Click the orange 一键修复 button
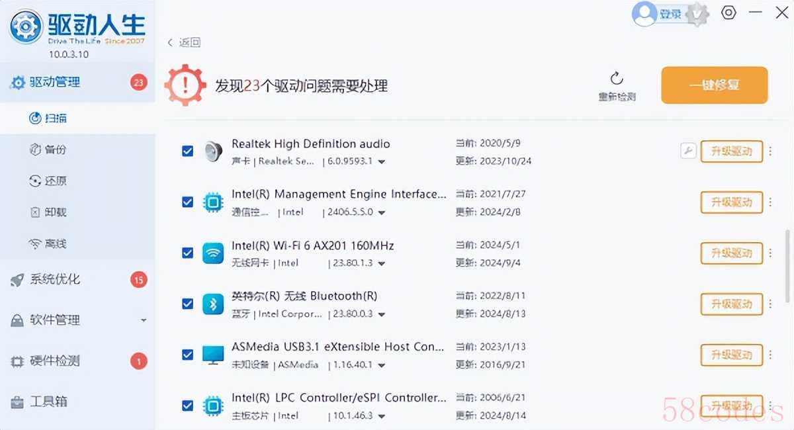The width and height of the screenshot is (794, 430). point(715,85)
